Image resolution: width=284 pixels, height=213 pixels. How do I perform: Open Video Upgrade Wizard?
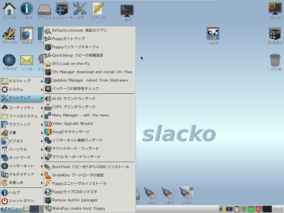pos(90,124)
